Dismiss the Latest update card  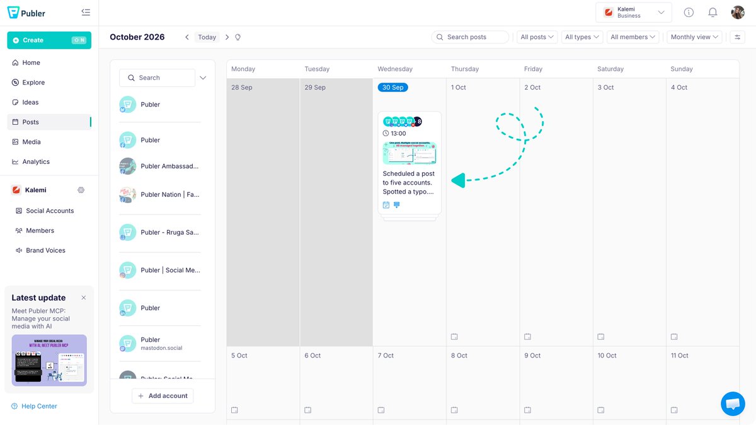tap(84, 298)
